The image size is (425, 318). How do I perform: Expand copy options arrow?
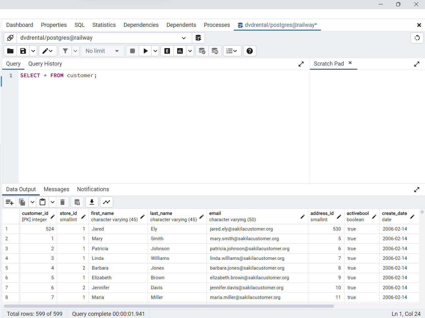[x=32, y=202]
